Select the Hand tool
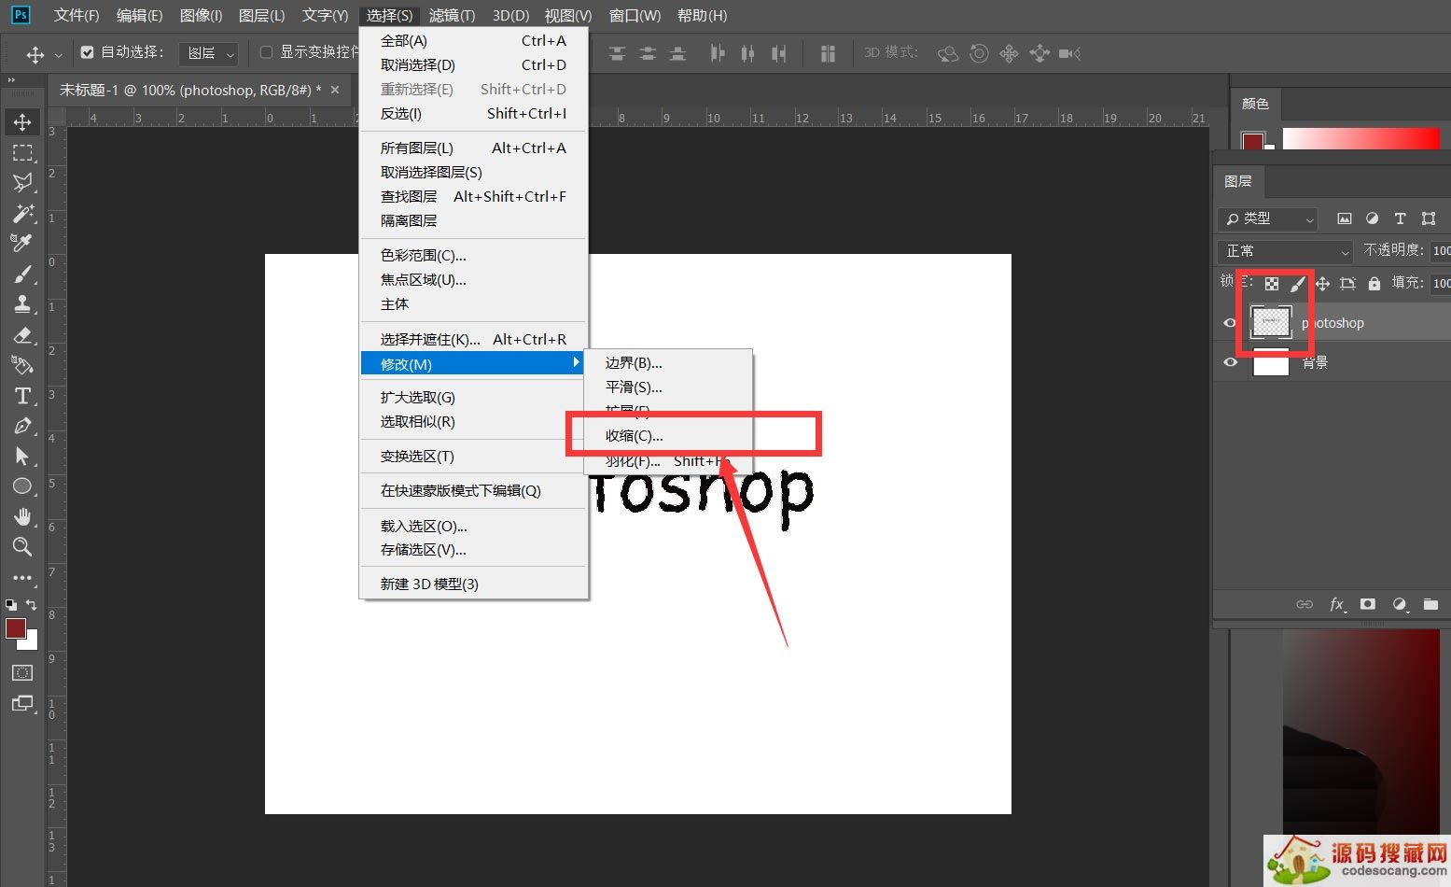Image resolution: width=1451 pixels, height=887 pixels. point(22,517)
